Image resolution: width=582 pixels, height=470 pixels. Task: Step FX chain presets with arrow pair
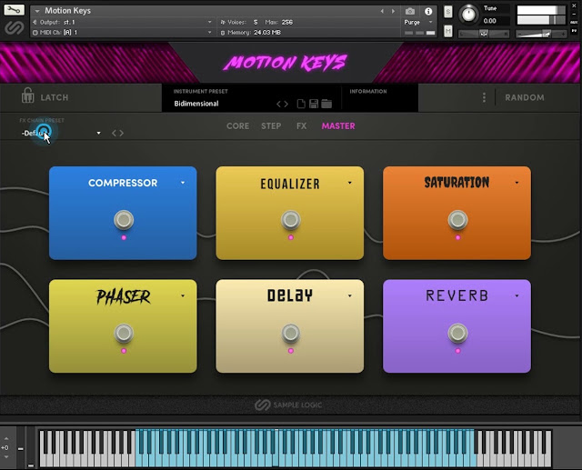point(117,133)
